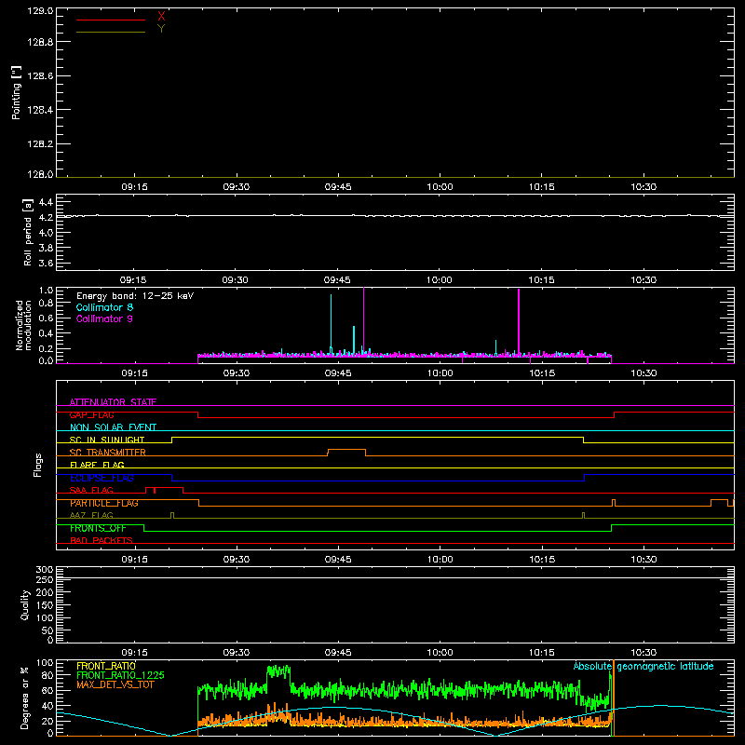Click the FLARE_FLAG label
Screen dimensions: 745x745
97,465
